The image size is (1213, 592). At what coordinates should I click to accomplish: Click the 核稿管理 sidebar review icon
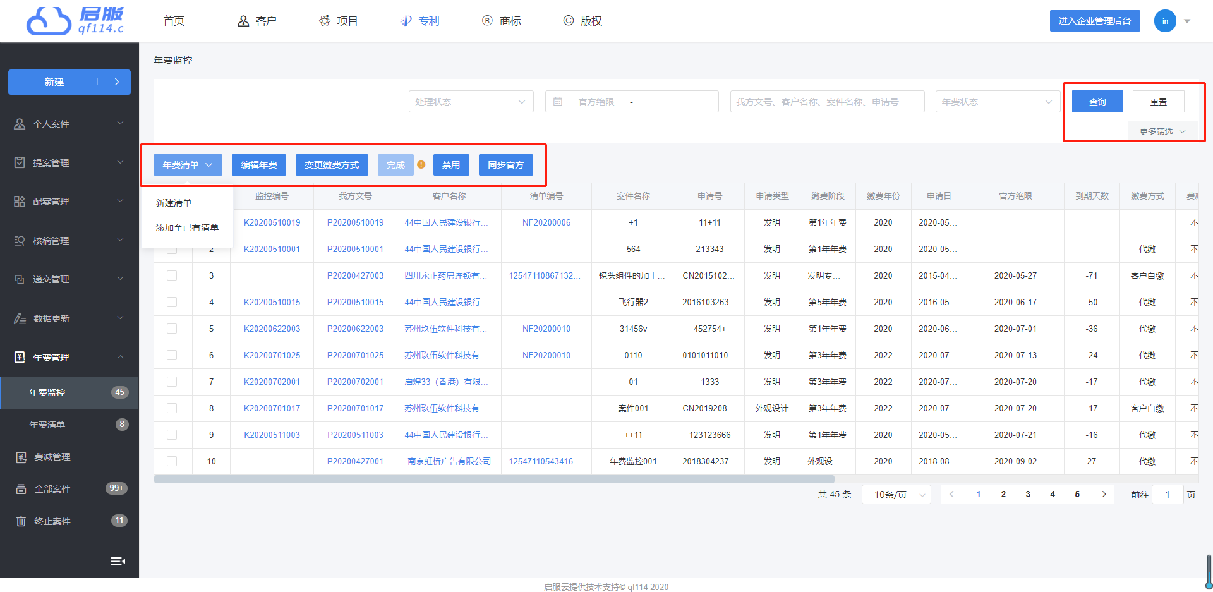pyautogui.click(x=20, y=241)
